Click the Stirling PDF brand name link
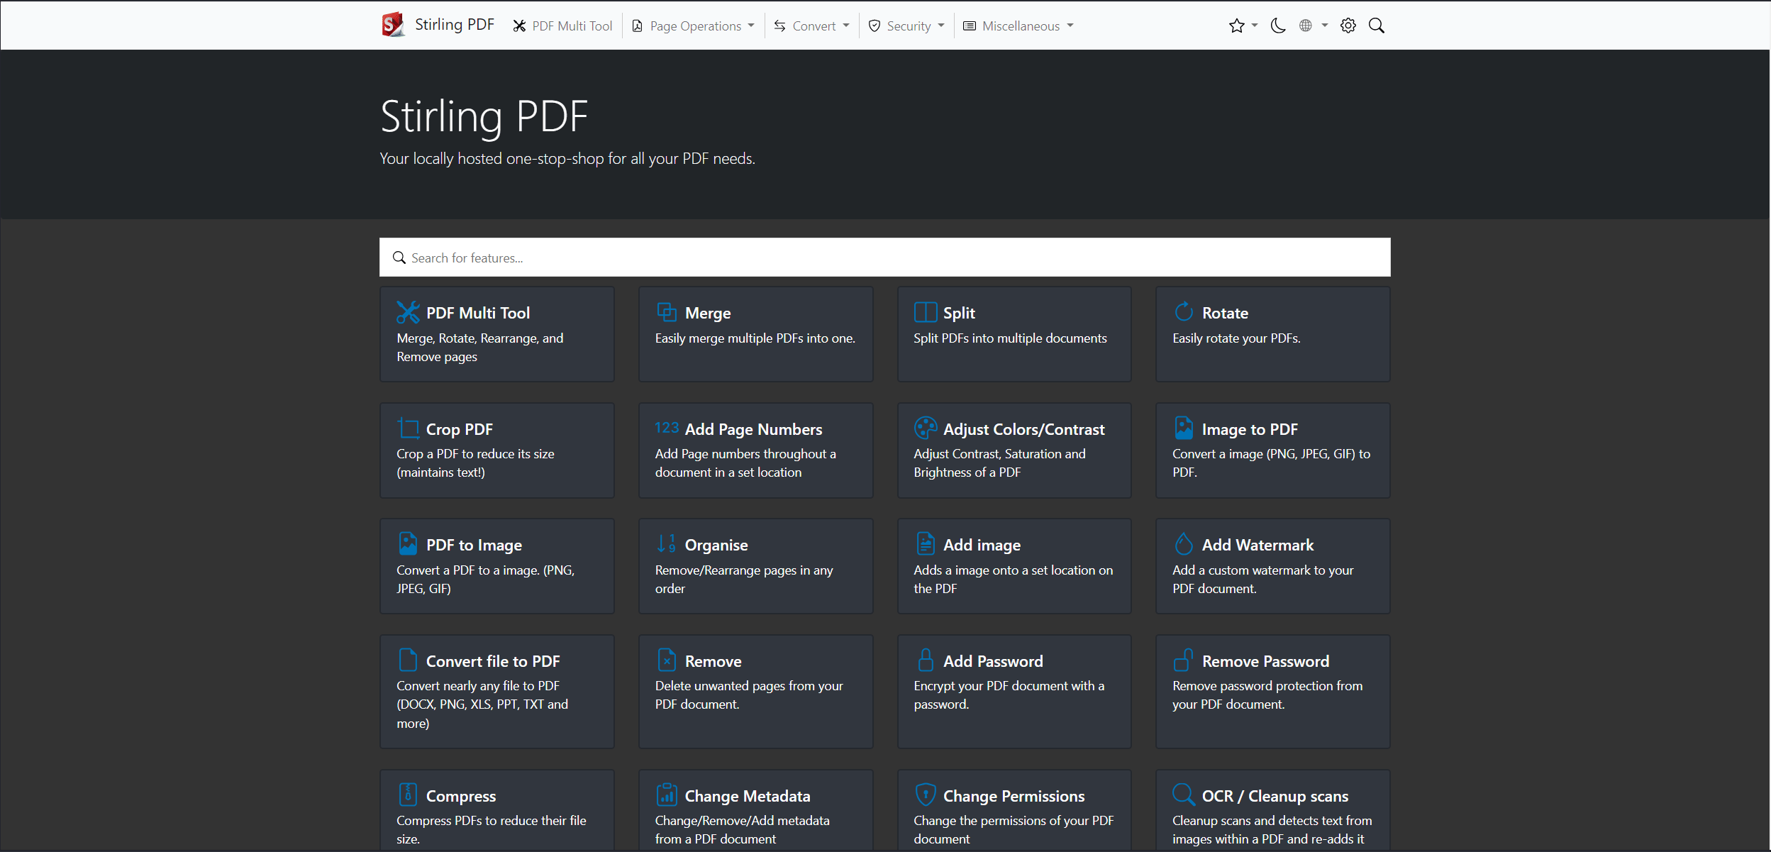Screen dimensions: 1771x852 (x=454, y=25)
